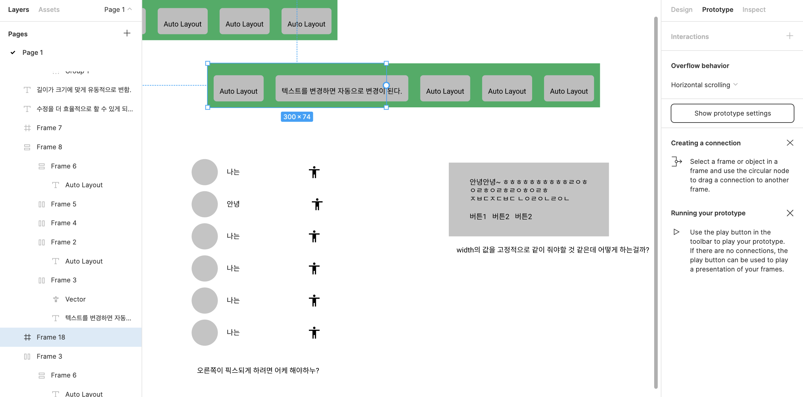Open the Horizontal scrolling overflow dropdown

point(704,85)
